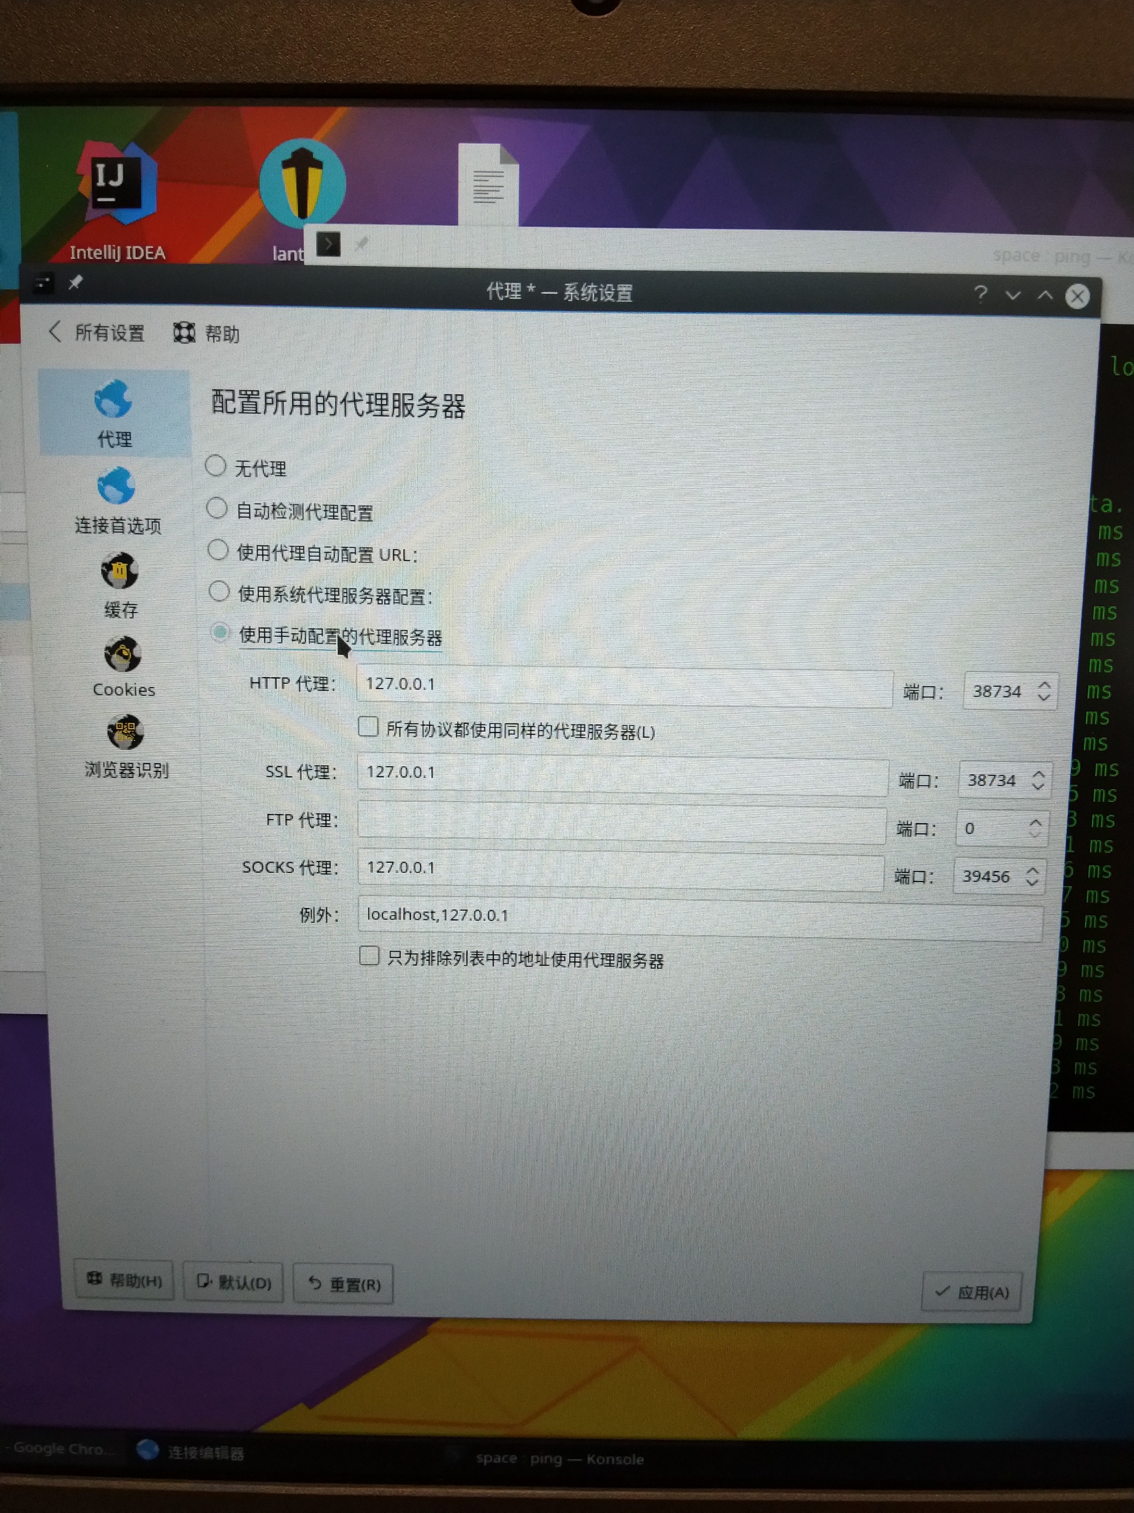Select use system proxy configuration radio button
1134x1513 pixels.
point(219,592)
